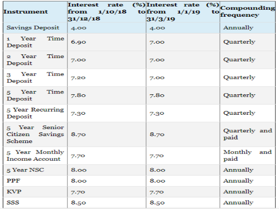Screen dimensions: 279x209
Task: Click the interest rate 1/10/18 column header
Action: (106, 12)
